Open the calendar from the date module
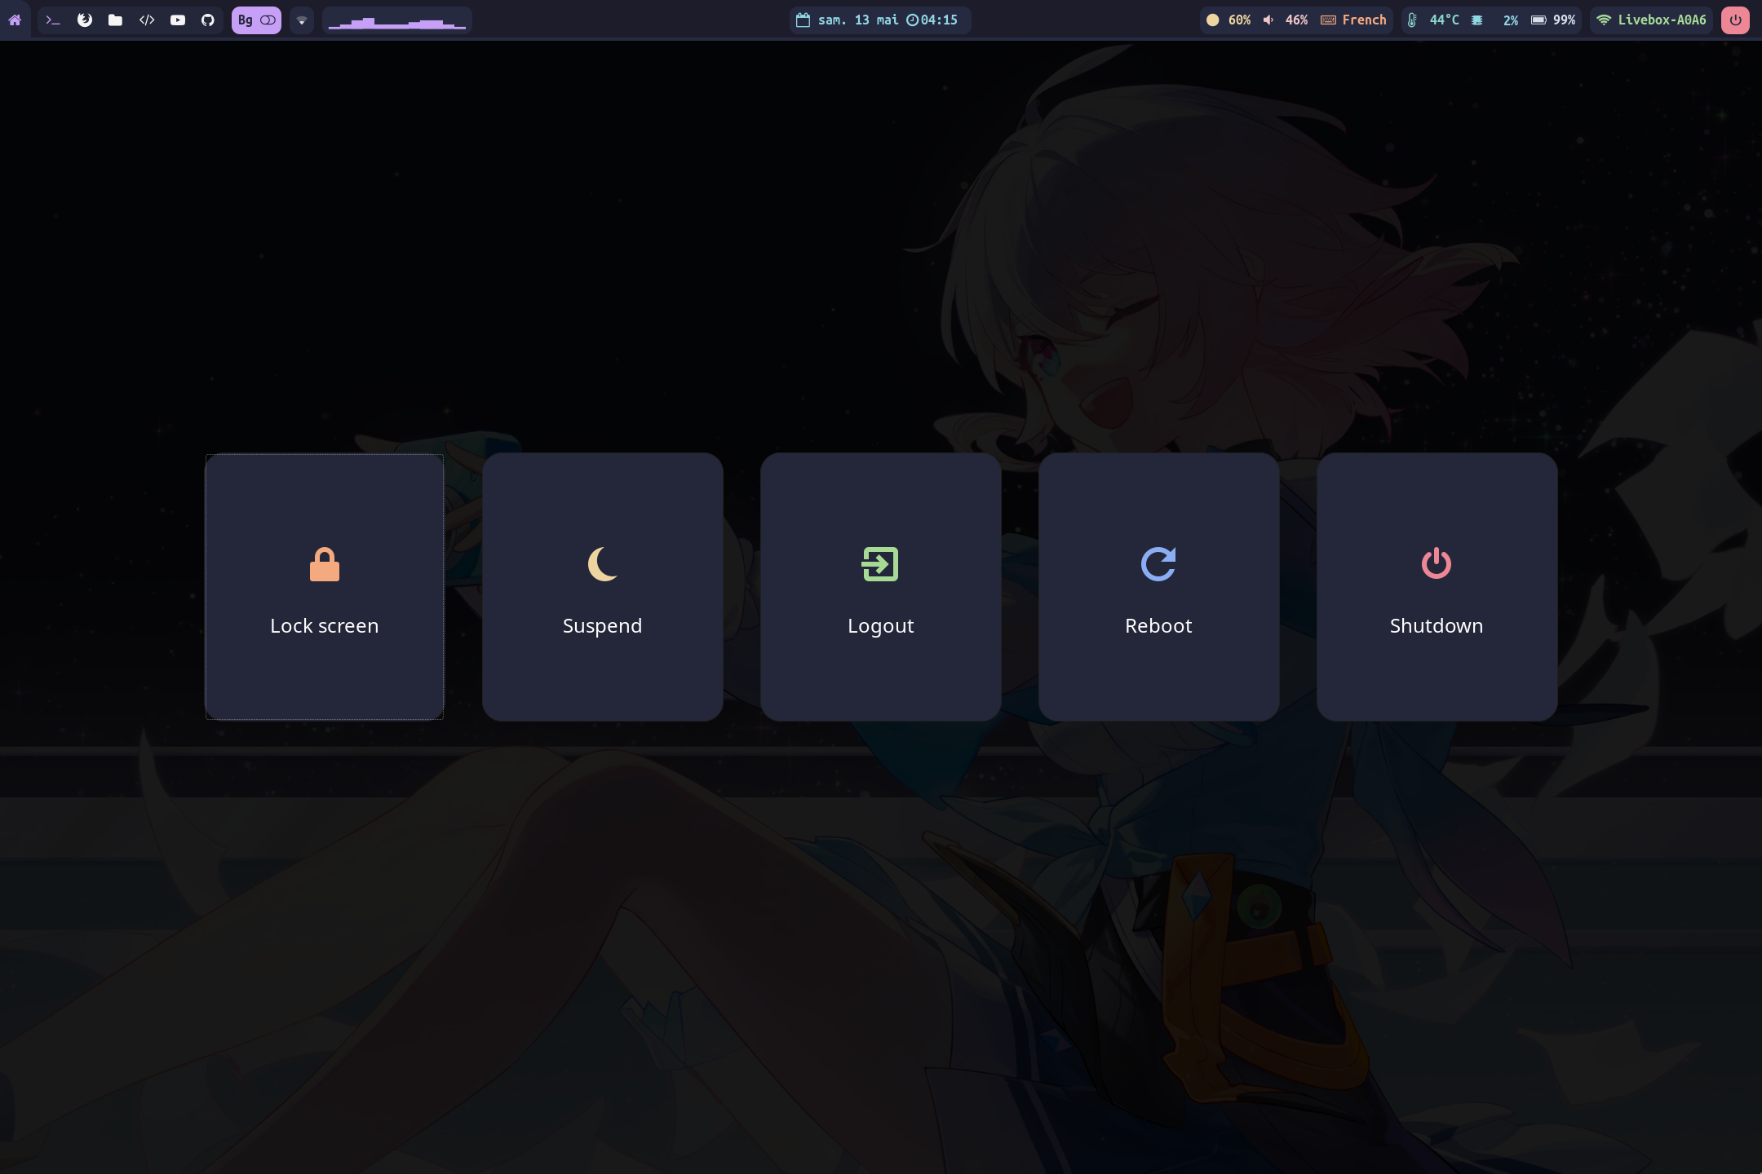This screenshot has height=1174, width=1762. [802, 20]
